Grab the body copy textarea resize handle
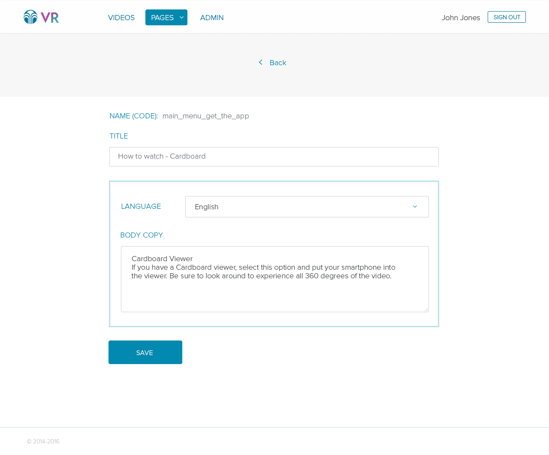549x455 pixels. pyautogui.click(x=426, y=309)
